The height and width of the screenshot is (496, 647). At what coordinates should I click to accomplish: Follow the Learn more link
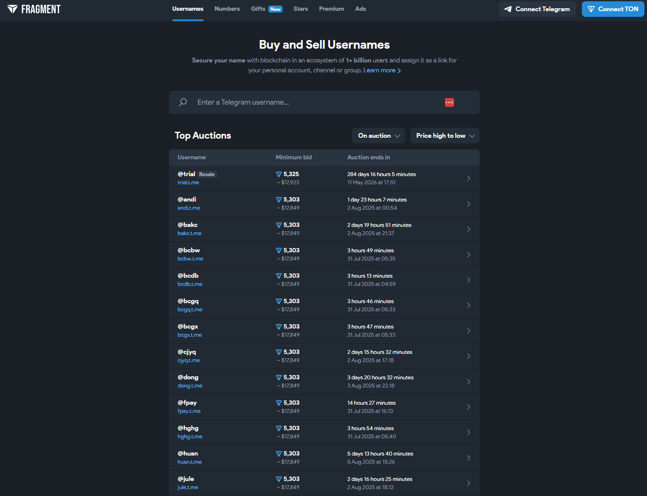point(382,71)
